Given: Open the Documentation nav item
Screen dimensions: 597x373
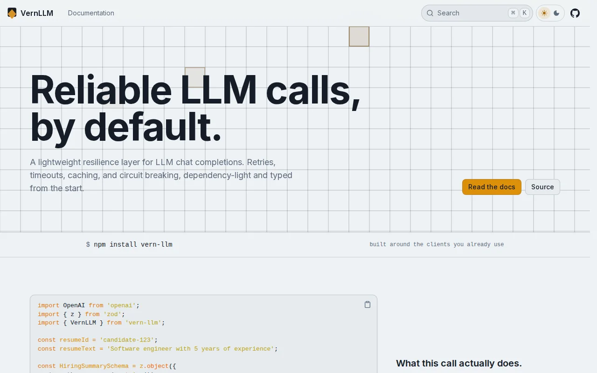Looking at the screenshot, I should [x=91, y=13].
